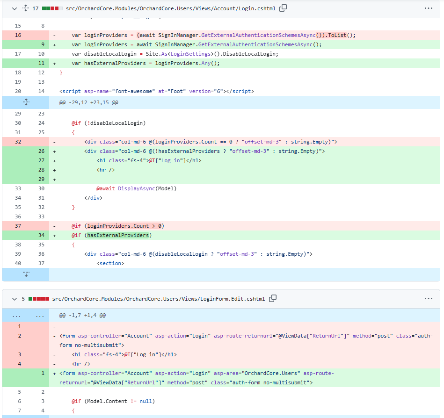
Task: Select added line number 26
Action: pos(41,151)
